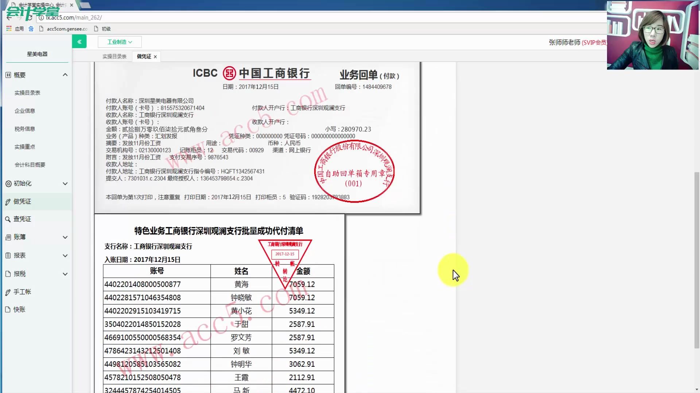Screen dimensions: 700x393
Task: Expand the 报税 section chevron
Action: 65,274
